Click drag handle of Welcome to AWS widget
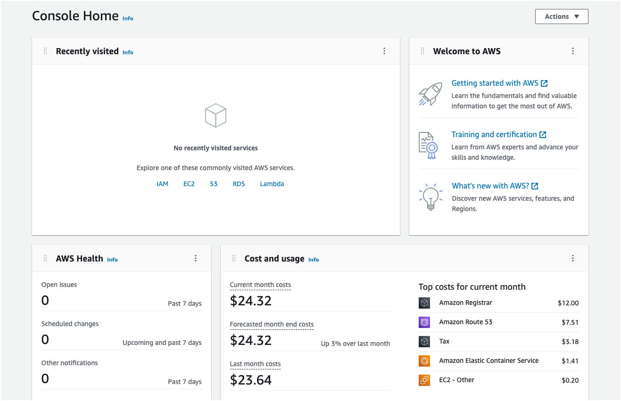Viewport: 621px width, 401px height. click(422, 51)
